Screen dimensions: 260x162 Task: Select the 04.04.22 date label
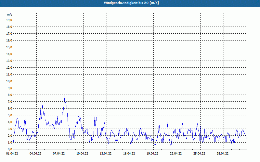35,154
